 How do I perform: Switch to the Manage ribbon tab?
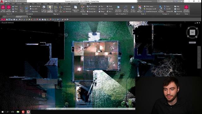[39, 4]
